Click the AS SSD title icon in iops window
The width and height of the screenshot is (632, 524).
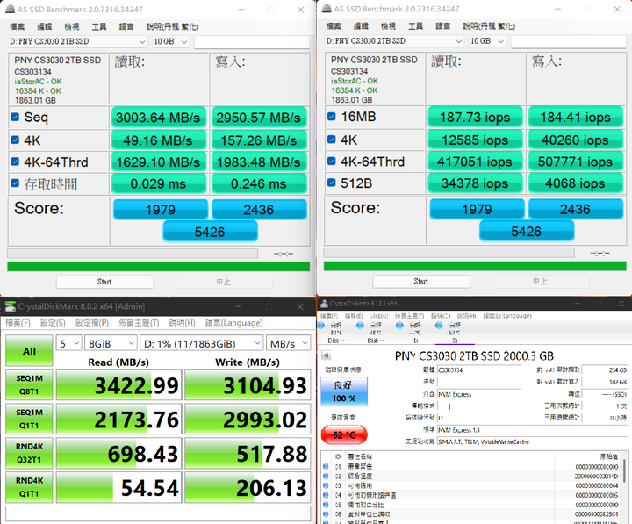pyautogui.click(x=327, y=9)
